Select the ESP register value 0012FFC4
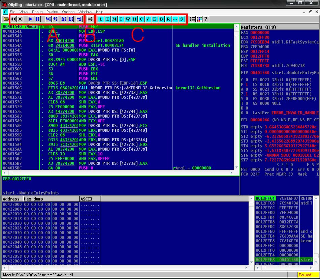The image size is (320, 279). coord(260,52)
